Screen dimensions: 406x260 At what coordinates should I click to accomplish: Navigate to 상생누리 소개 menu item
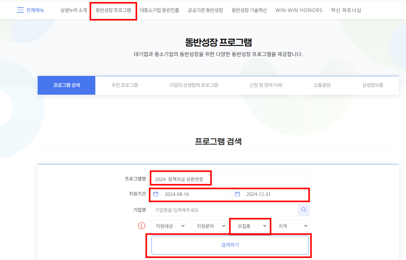[x=73, y=10]
